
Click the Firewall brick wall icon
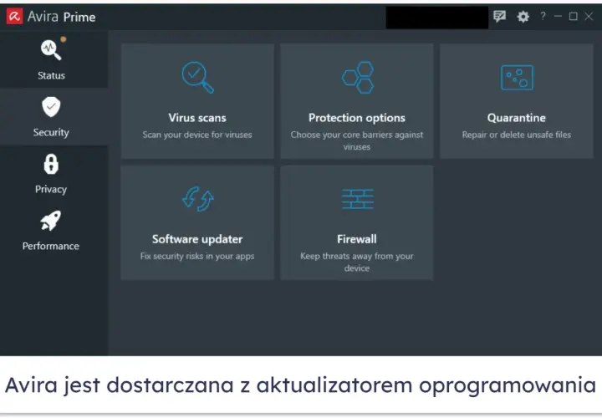click(x=358, y=199)
